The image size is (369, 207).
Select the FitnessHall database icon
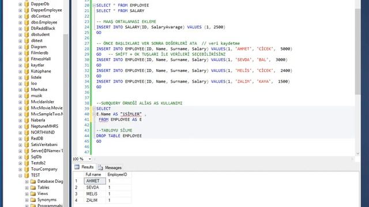27,59
